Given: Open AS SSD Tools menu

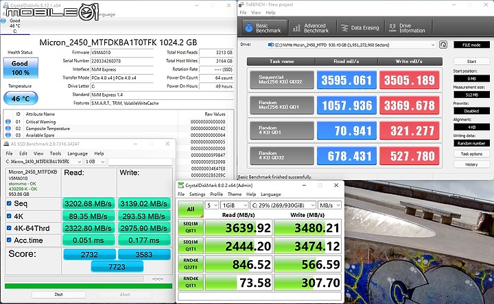Looking at the screenshot, I should pyautogui.click(x=56, y=153).
